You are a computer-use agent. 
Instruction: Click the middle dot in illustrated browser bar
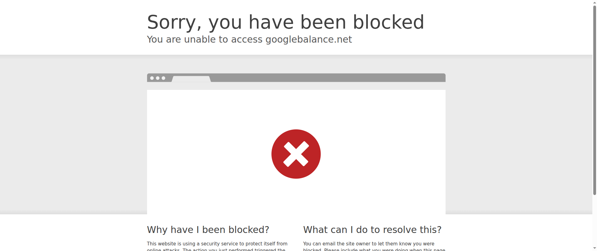pyautogui.click(x=158, y=78)
